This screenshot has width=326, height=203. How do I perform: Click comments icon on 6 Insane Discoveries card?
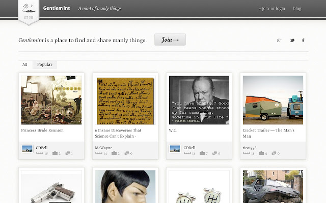tap(127, 153)
